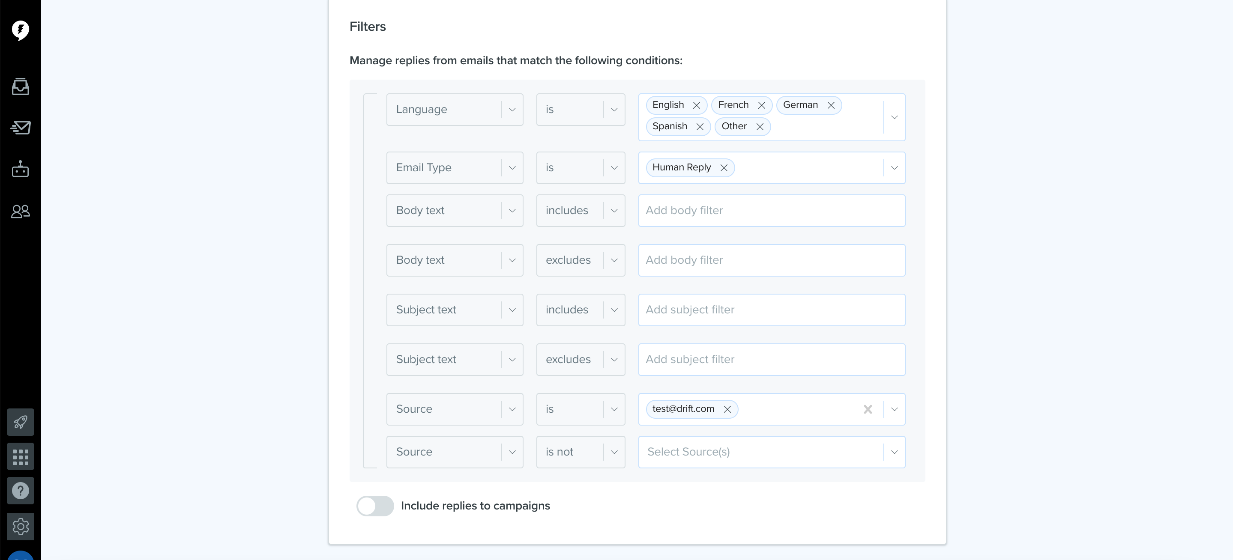Screen dimensions: 1233x560
Task: Remove the French language tag
Action: pos(761,105)
